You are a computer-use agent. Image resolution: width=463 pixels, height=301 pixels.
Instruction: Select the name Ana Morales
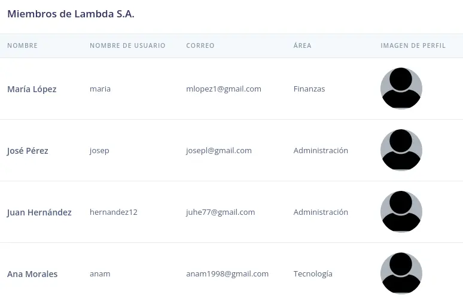click(x=32, y=274)
